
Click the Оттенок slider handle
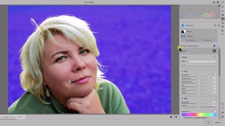tap(199, 107)
